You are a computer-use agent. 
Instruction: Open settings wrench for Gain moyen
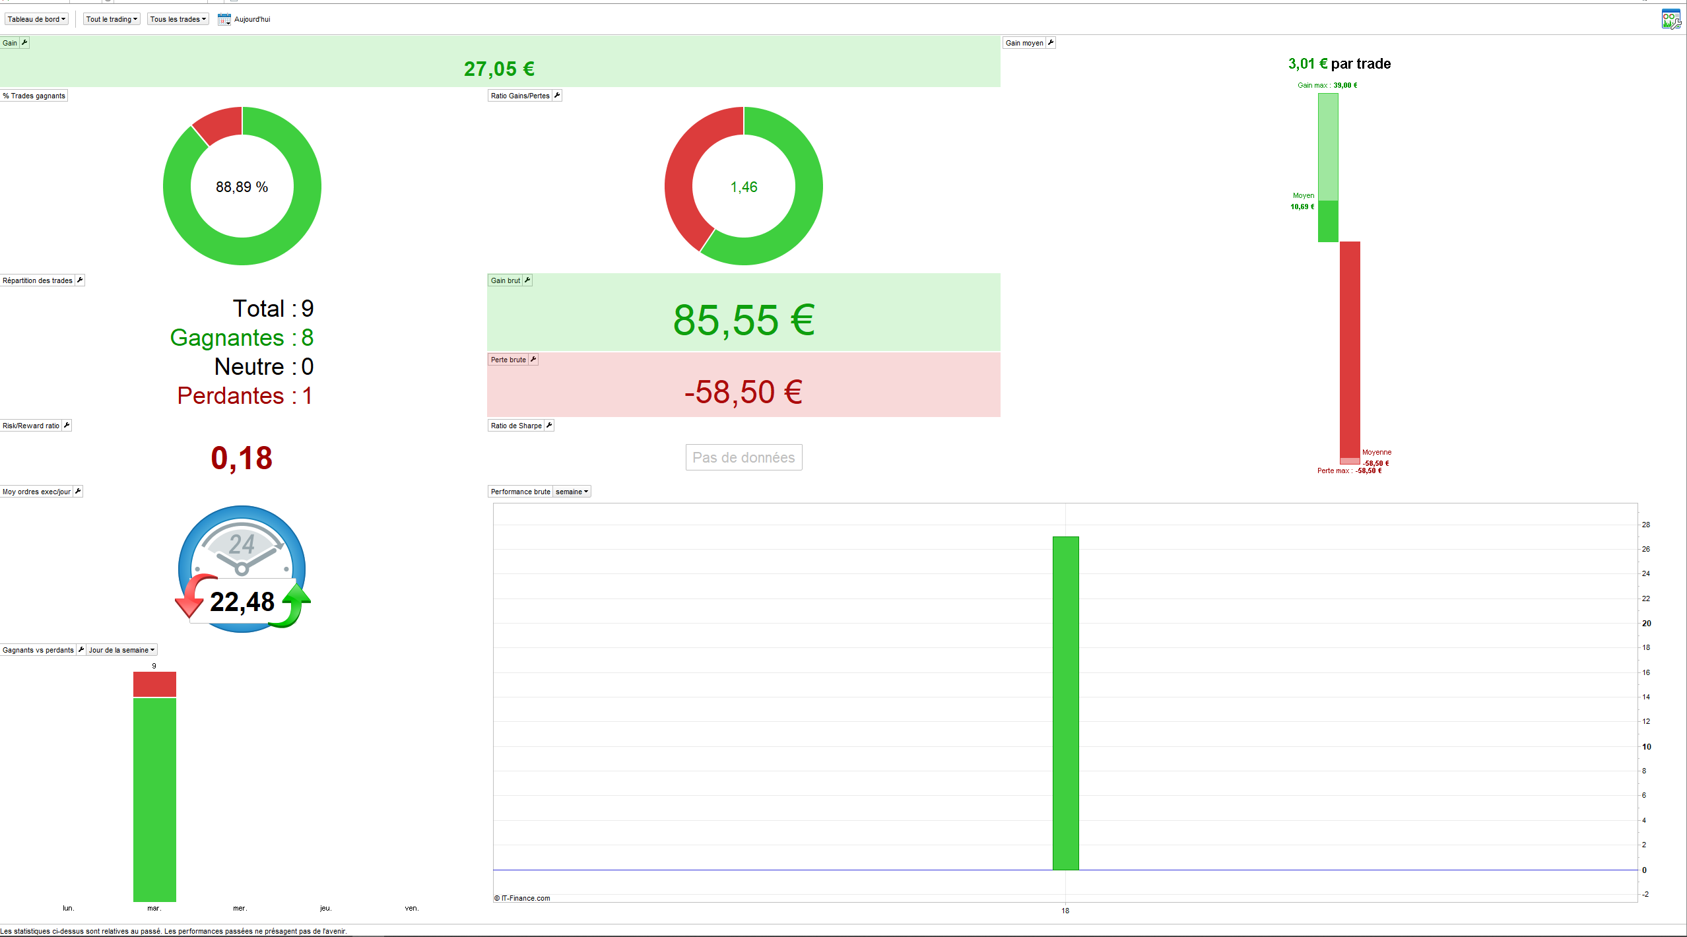1051,43
